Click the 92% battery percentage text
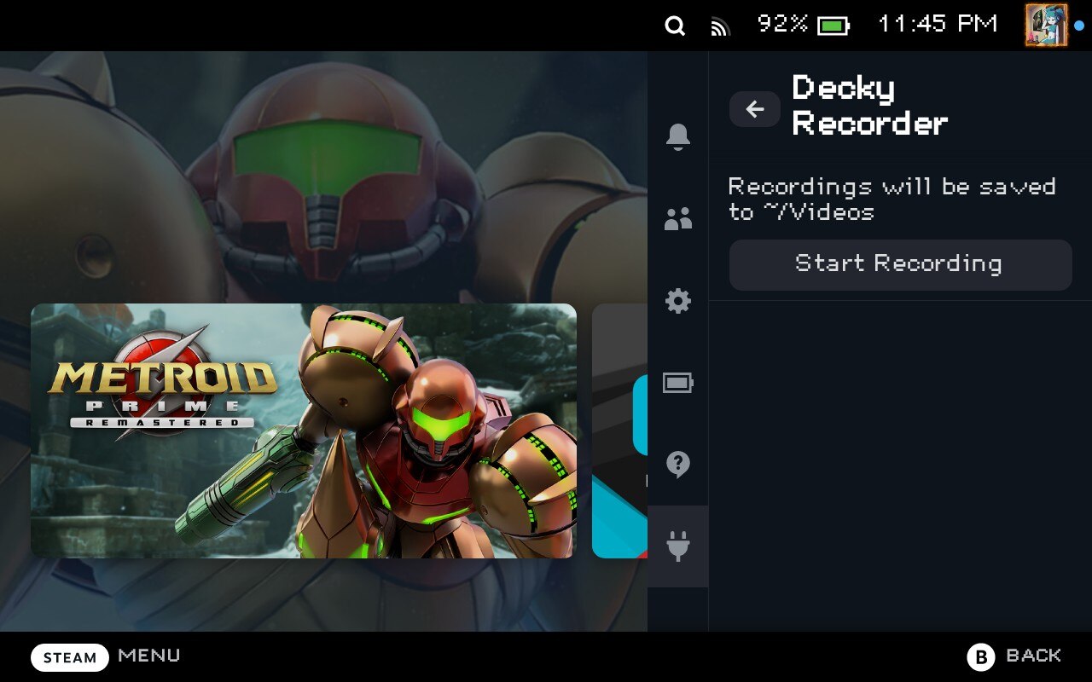This screenshot has height=682, width=1092. (x=782, y=24)
